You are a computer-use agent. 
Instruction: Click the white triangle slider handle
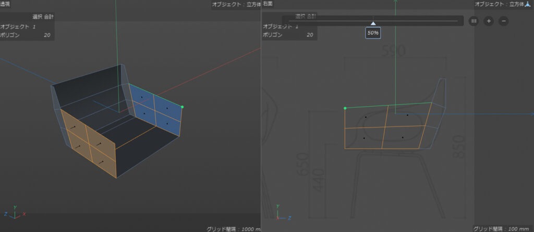373,23
